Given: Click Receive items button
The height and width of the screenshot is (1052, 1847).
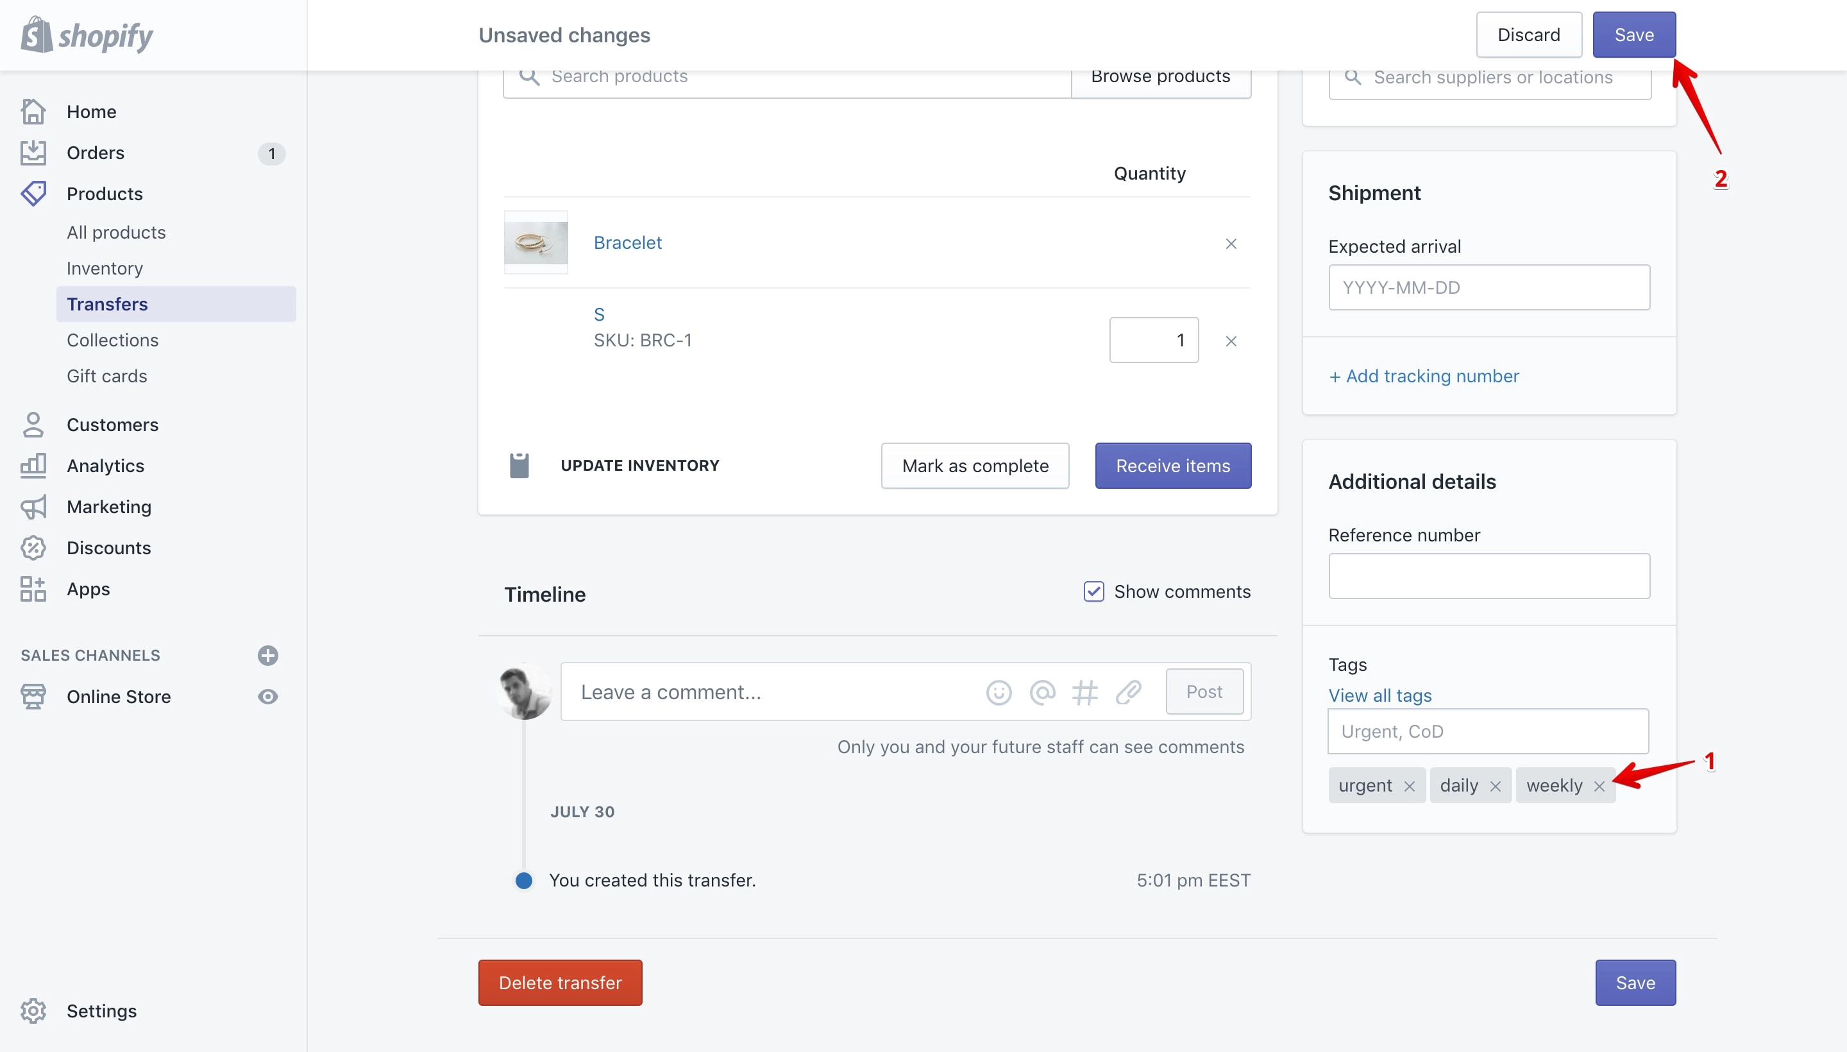Looking at the screenshot, I should [x=1173, y=466].
